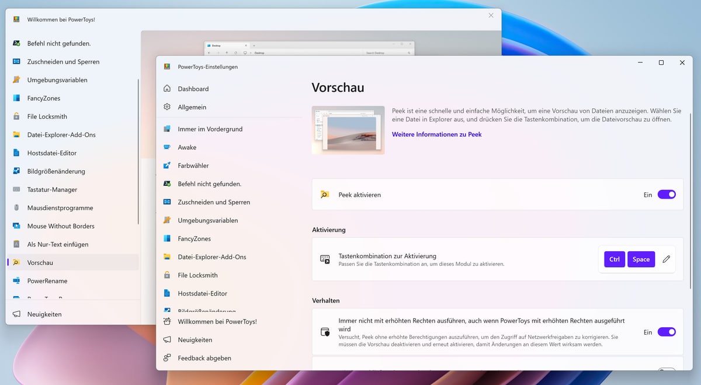Toggle Peek aktivieren switch off
Screen dimensions: 701x385
pos(667,195)
